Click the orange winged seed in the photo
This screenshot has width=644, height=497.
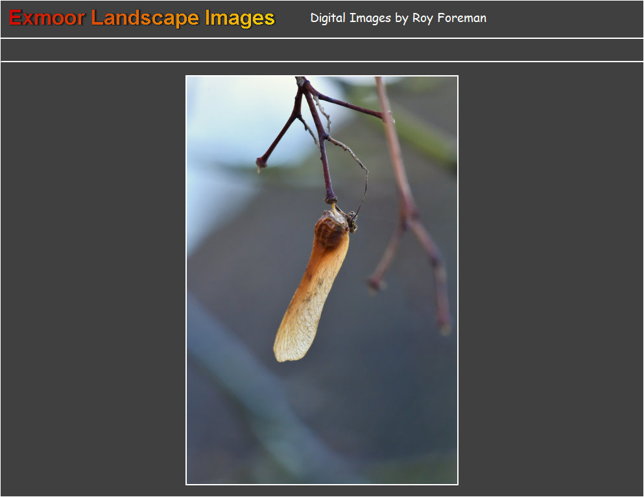313,285
